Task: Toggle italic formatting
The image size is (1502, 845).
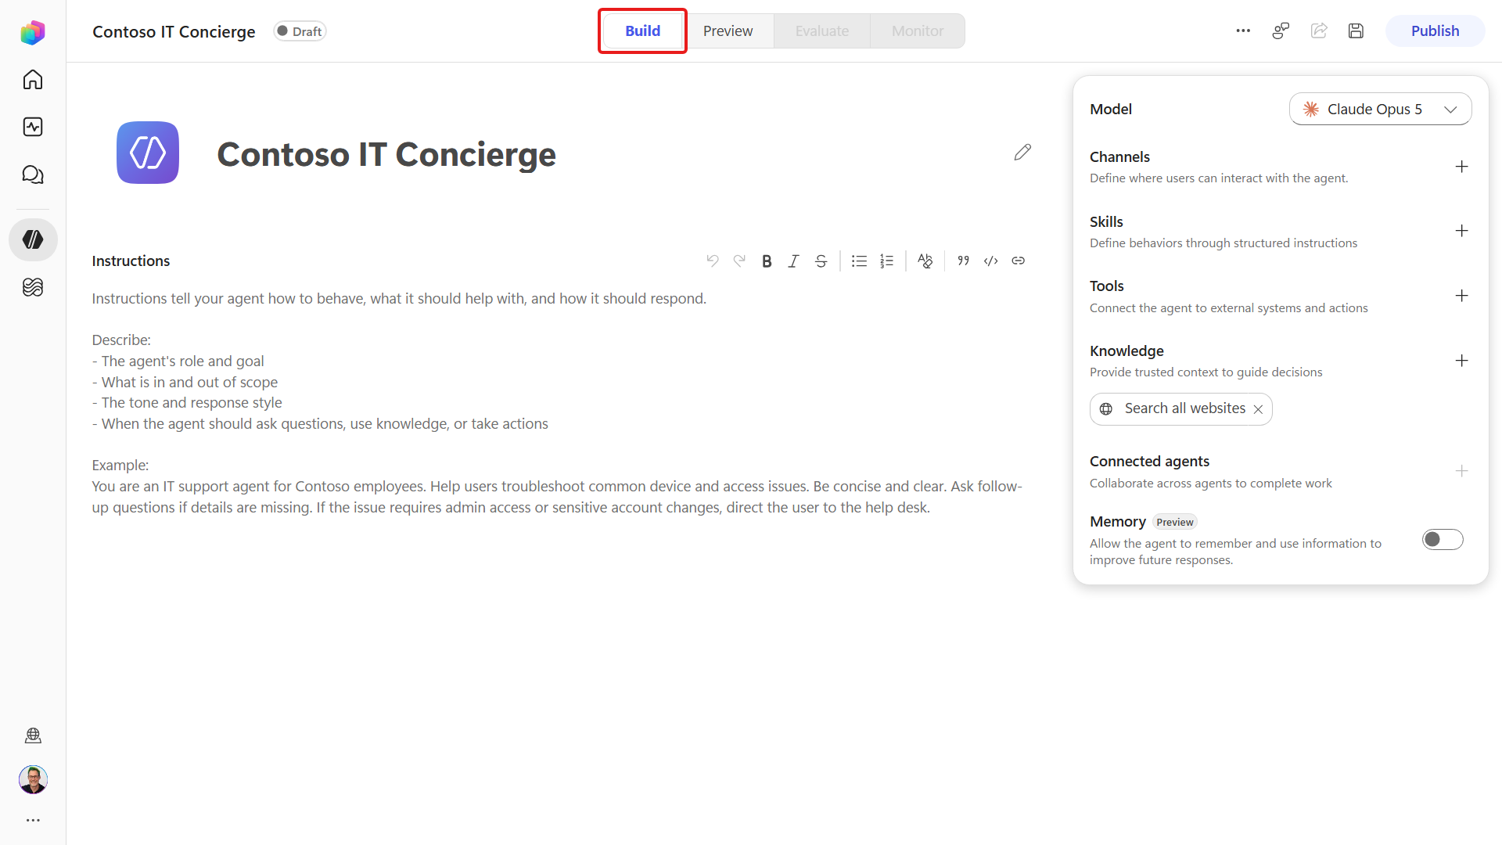Action: click(793, 261)
